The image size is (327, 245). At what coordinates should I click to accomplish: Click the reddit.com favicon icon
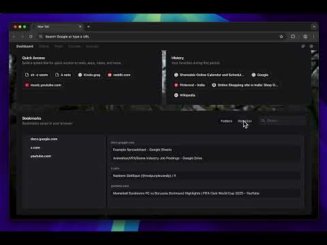(x=110, y=75)
